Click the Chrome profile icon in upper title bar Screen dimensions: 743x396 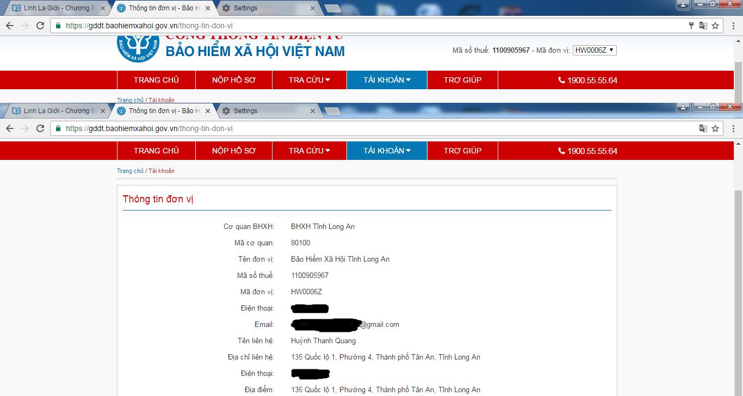point(683,4)
